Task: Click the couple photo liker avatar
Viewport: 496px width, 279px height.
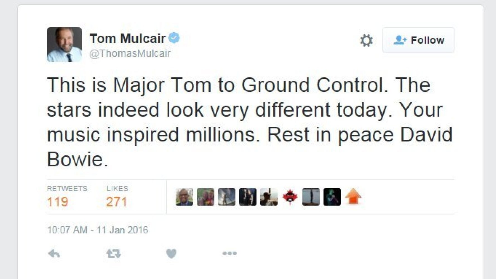Action: click(205, 197)
